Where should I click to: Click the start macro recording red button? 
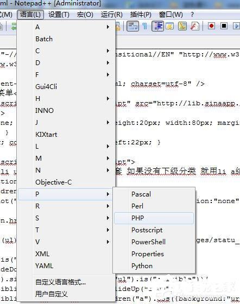(211, 26)
